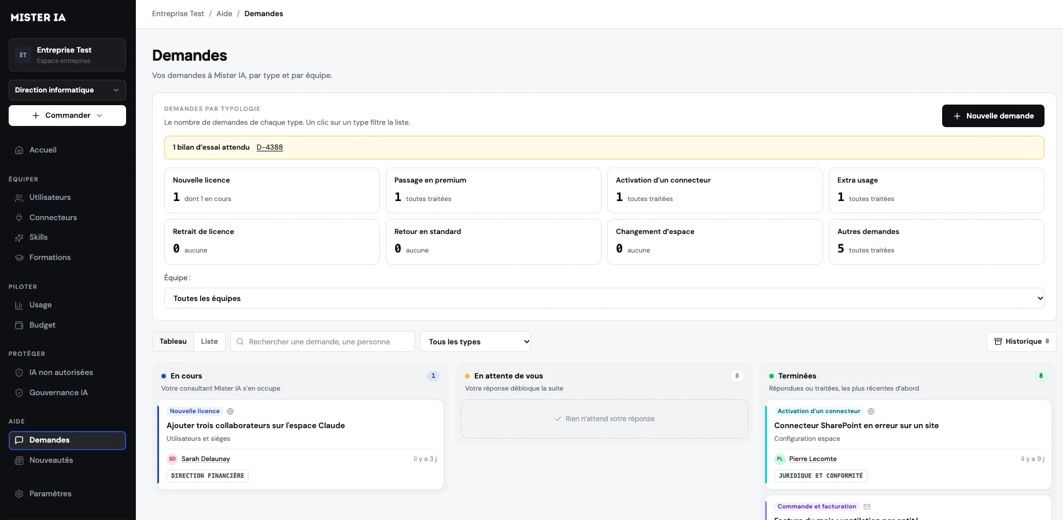Click the Nouvelle demande button
The image size is (1063, 520).
tap(993, 116)
